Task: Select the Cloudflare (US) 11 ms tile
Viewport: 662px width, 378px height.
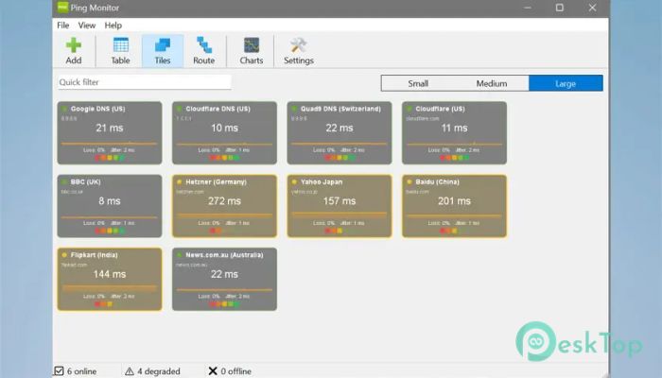Action: tap(454, 133)
